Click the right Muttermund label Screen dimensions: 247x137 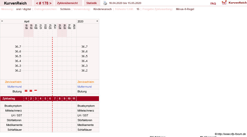84,87
